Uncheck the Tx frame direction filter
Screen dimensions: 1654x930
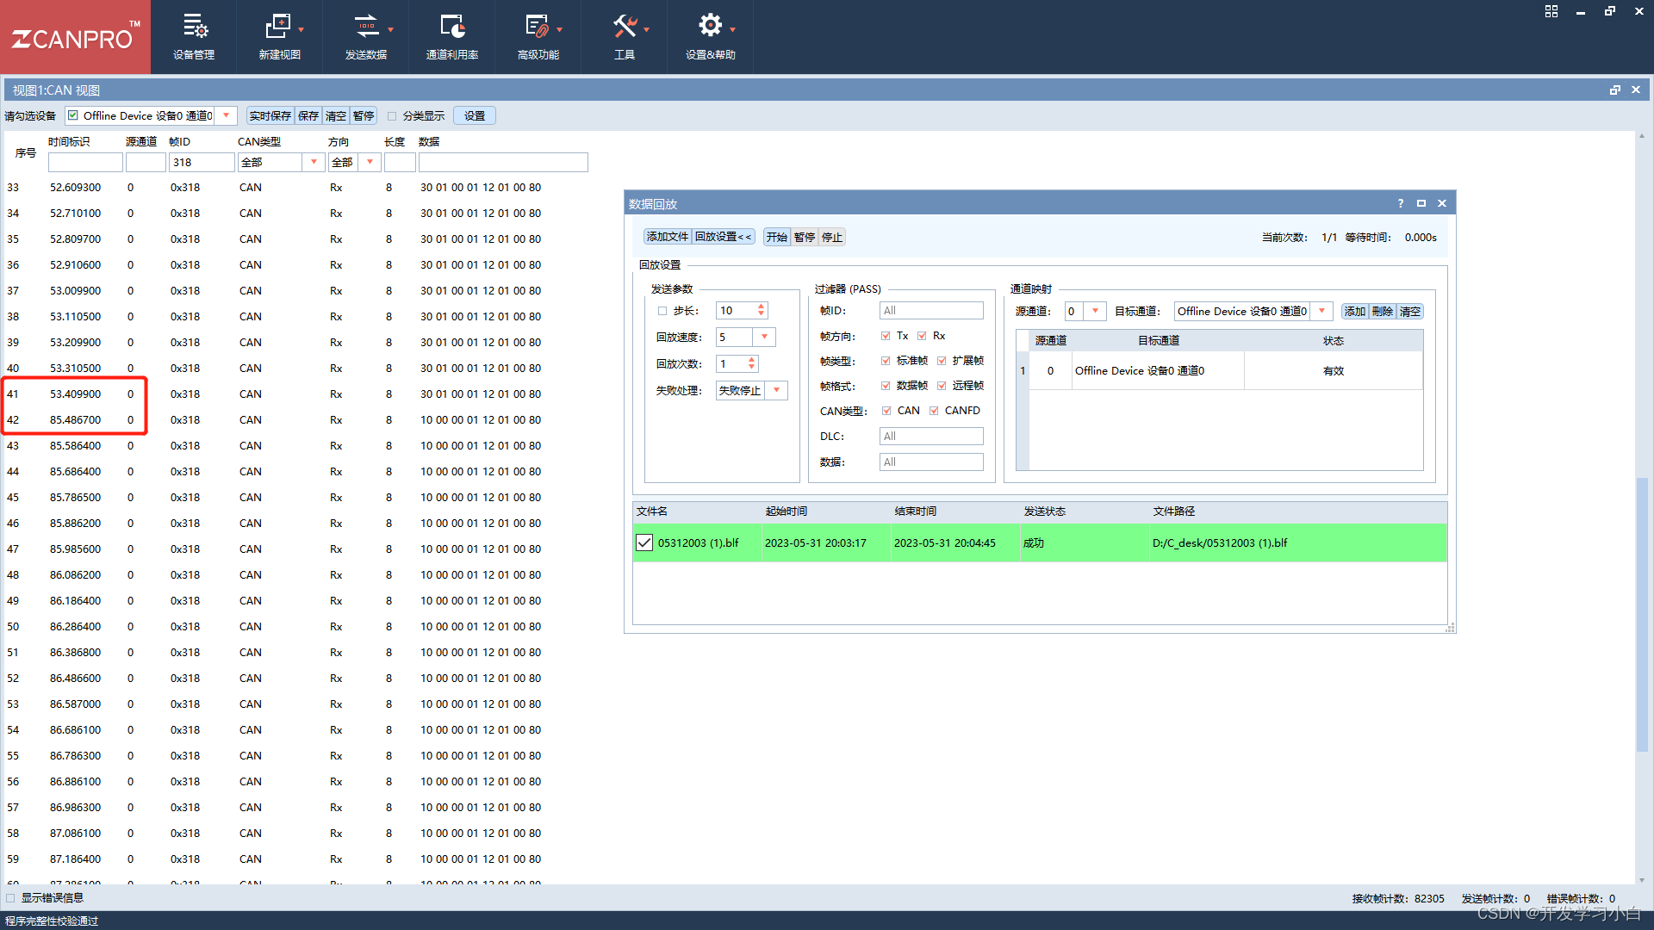click(886, 336)
